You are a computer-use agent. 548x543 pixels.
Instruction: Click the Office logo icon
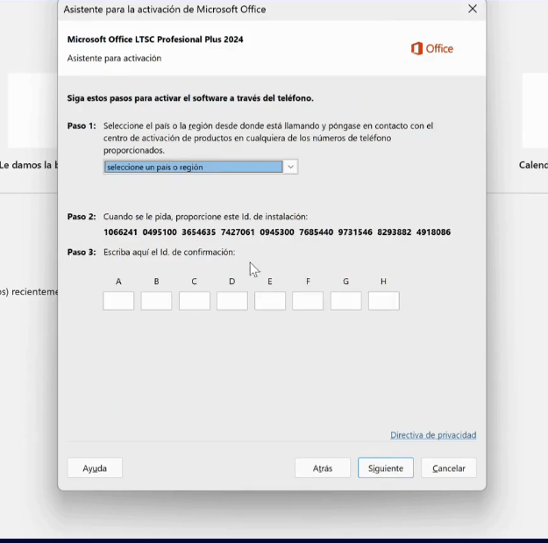[417, 48]
